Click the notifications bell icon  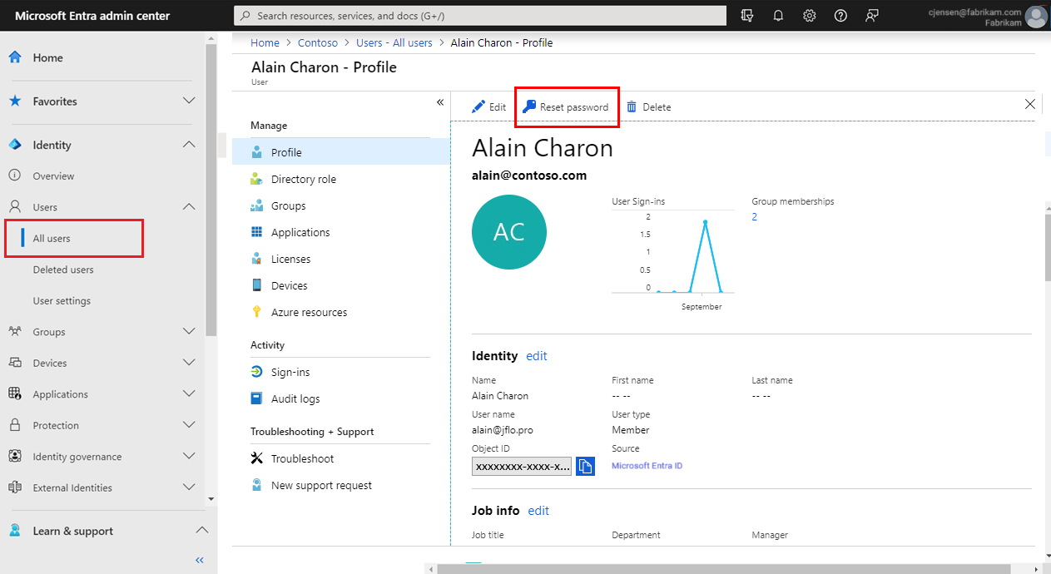(778, 16)
